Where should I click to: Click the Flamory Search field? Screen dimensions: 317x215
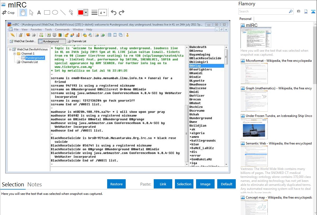[264, 11]
